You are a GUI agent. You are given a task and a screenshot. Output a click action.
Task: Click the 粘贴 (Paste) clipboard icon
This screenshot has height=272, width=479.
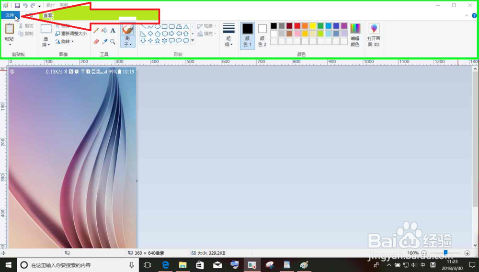coord(10,29)
